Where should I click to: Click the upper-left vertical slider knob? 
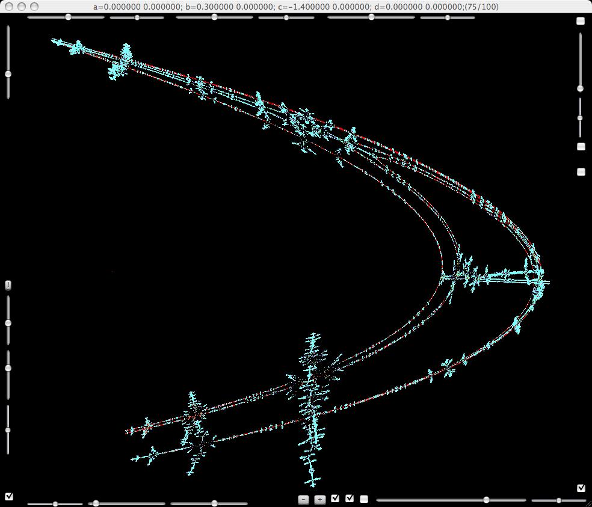[x=8, y=74]
